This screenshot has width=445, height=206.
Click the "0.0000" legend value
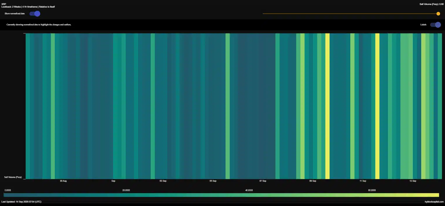coord(7,190)
